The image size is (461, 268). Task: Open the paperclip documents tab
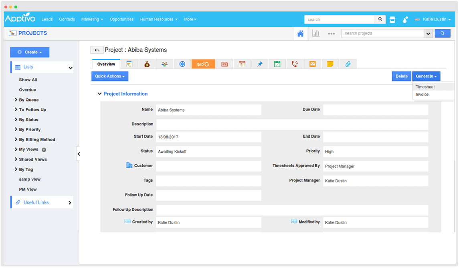(x=348, y=64)
